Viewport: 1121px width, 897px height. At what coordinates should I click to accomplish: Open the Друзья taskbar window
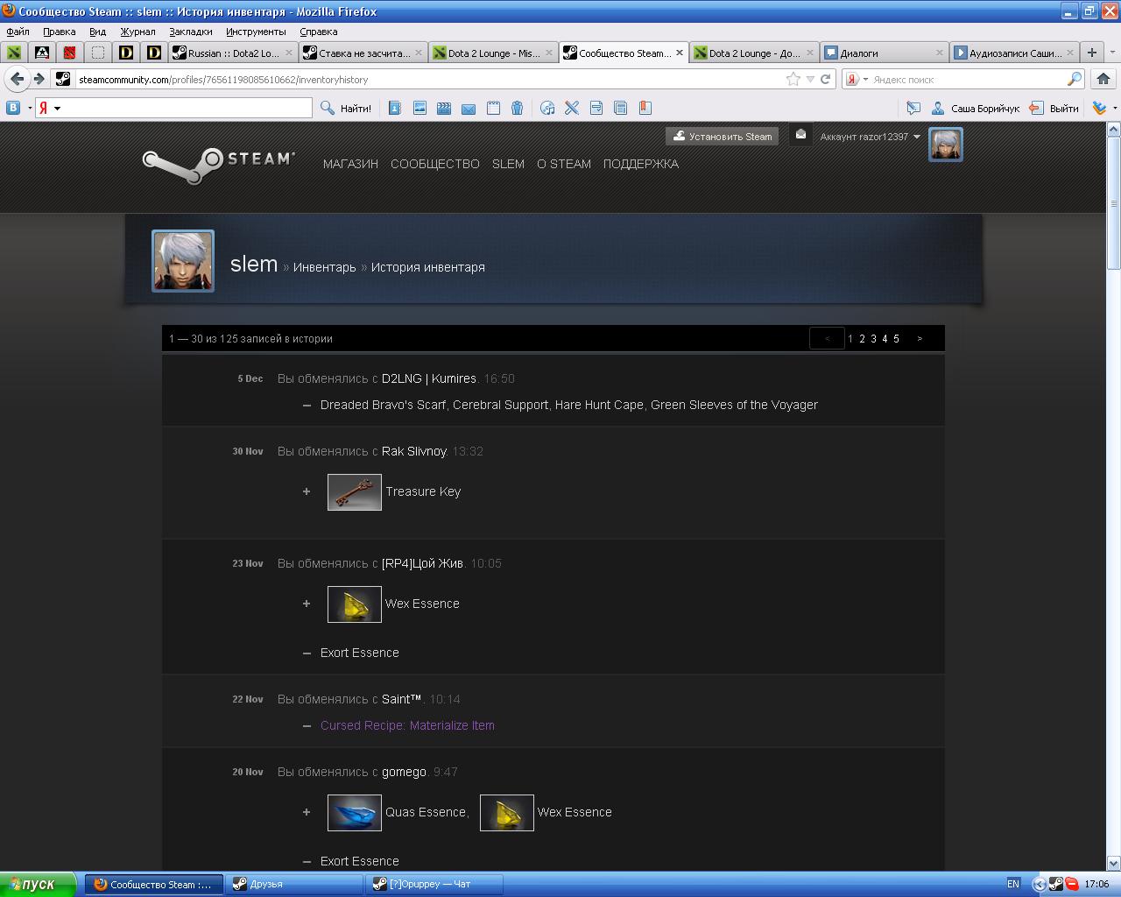[293, 885]
